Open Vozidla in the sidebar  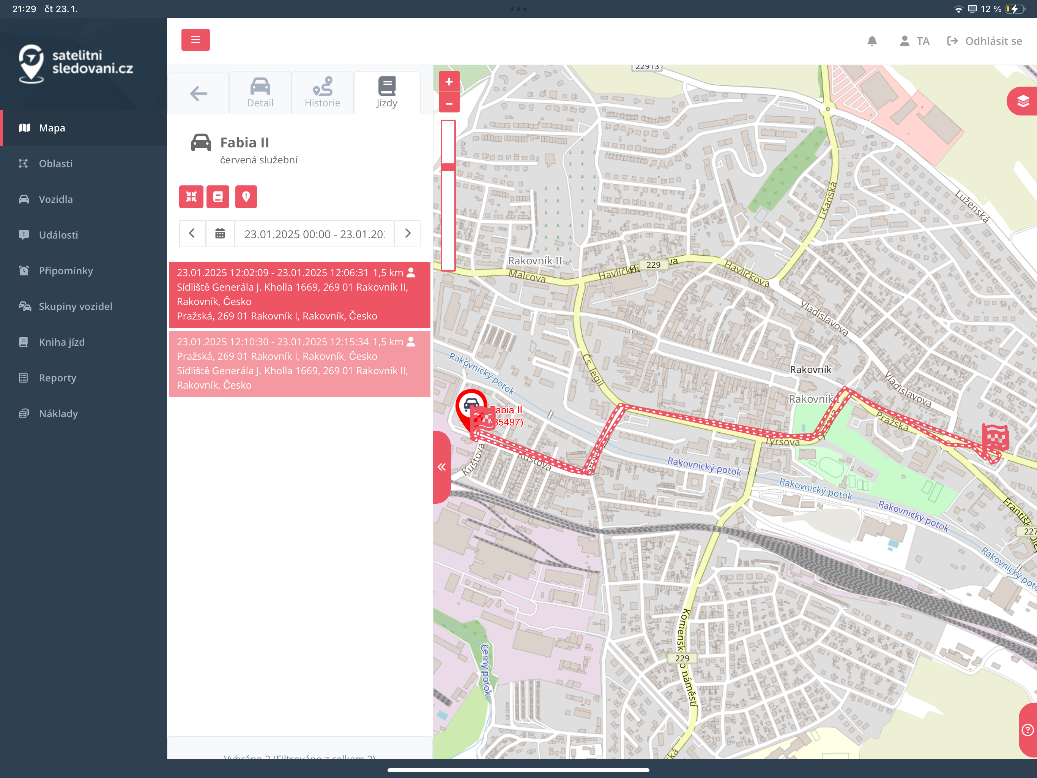pos(84,199)
